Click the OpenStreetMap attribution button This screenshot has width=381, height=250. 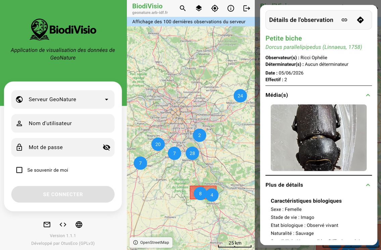(151, 243)
